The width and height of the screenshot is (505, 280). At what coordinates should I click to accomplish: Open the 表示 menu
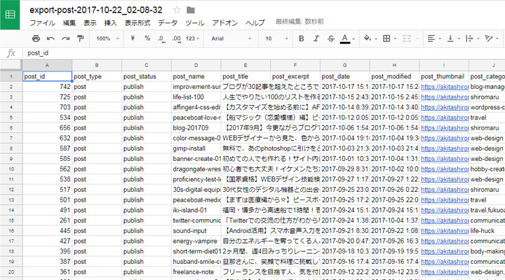[90, 23]
